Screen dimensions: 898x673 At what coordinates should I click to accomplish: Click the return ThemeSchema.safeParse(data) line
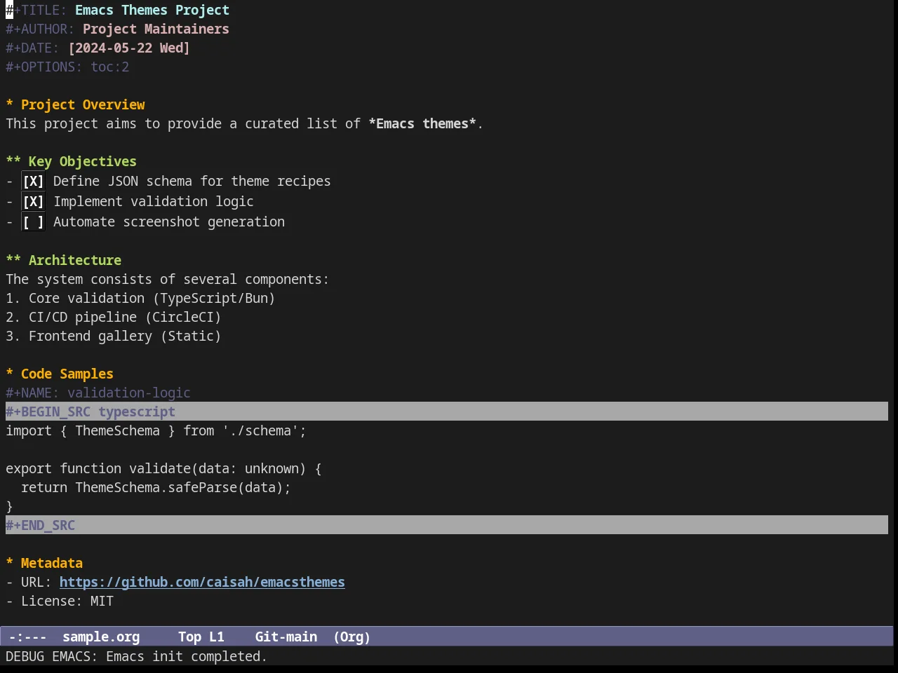tap(156, 488)
